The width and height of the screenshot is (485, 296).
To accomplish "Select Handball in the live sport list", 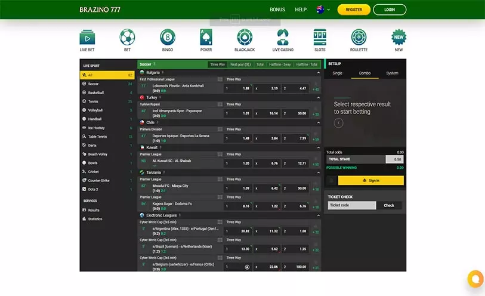I will [x=107, y=119].
